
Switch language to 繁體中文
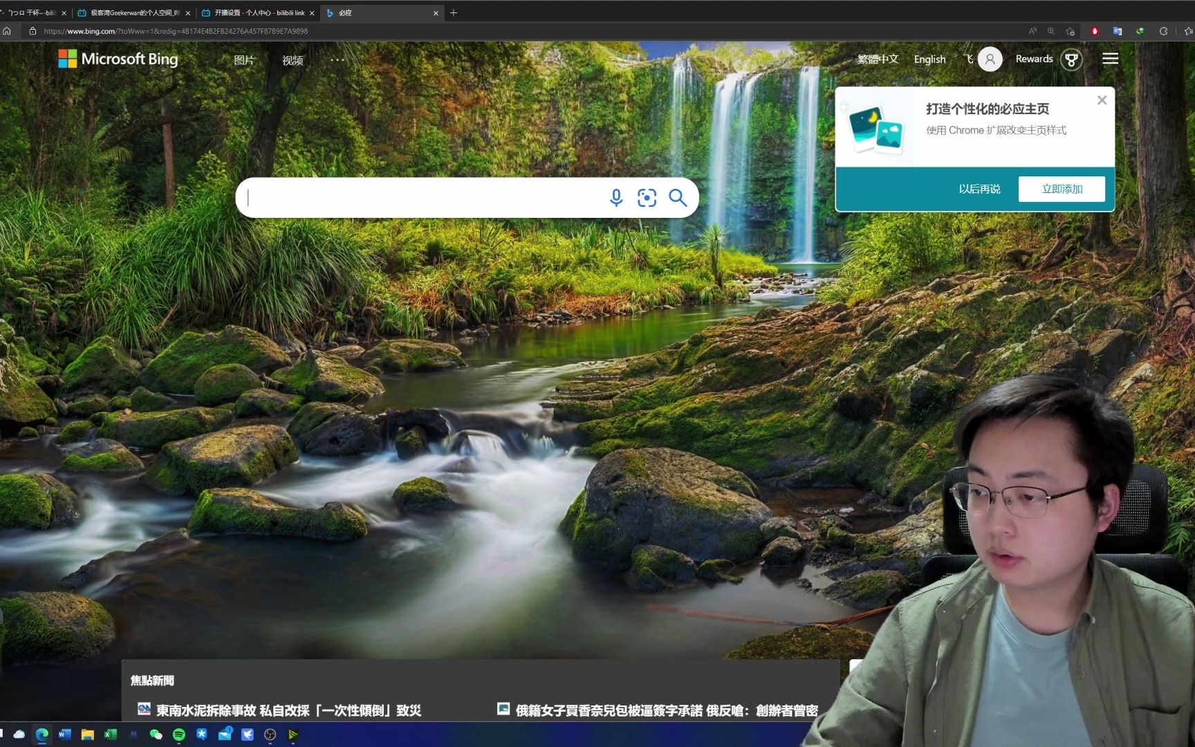[x=878, y=59]
